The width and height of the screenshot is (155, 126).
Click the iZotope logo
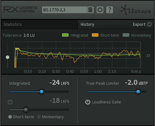click(136, 10)
